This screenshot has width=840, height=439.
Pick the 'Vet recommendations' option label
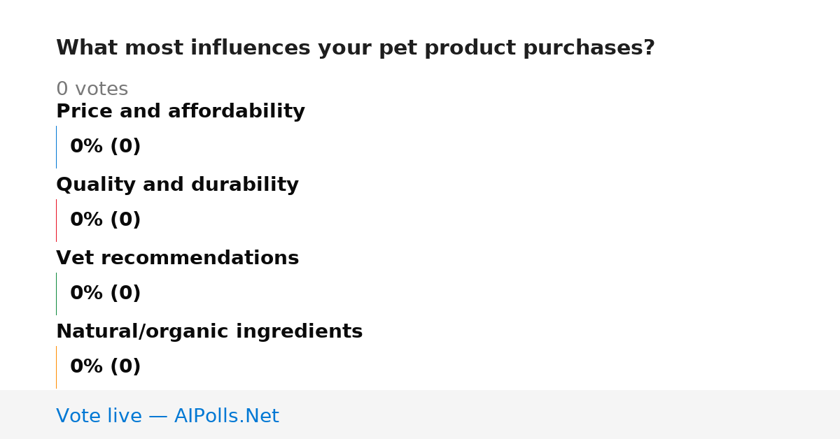pos(178,259)
